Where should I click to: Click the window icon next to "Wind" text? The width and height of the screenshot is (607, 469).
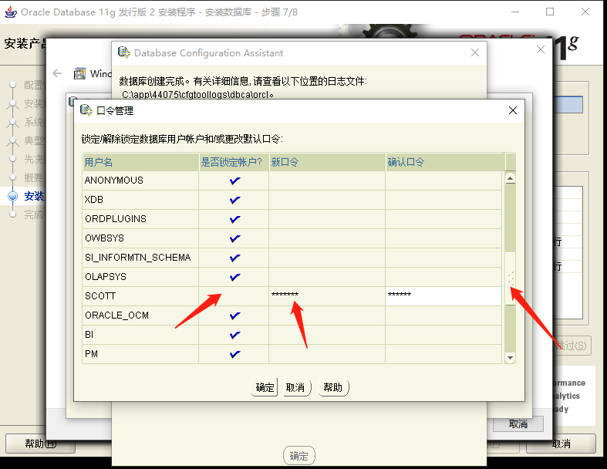point(79,73)
